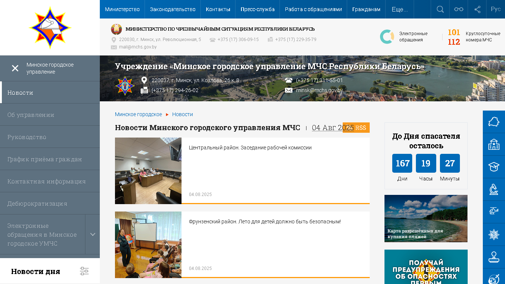
Task: Click the teal Электронные обращения circle icon
Action: pos(387,37)
